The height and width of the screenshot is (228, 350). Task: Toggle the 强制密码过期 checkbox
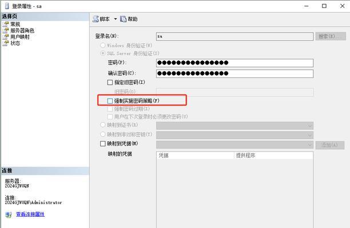tap(110, 109)
